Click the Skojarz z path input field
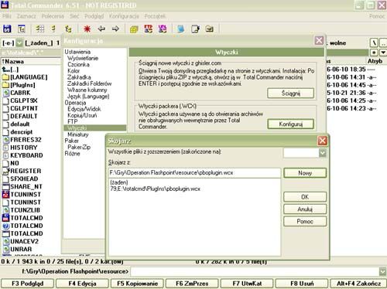 point(194,173)
